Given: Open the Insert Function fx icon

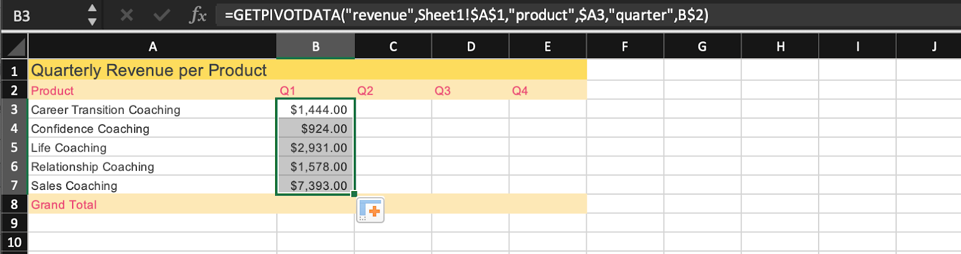Looking at the screenshot, I should (x=198, y=15).
